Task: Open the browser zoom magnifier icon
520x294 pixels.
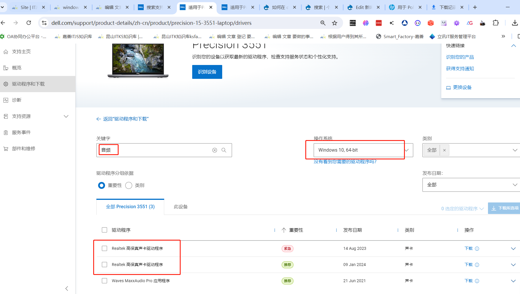Action: [x=323, y=23]
